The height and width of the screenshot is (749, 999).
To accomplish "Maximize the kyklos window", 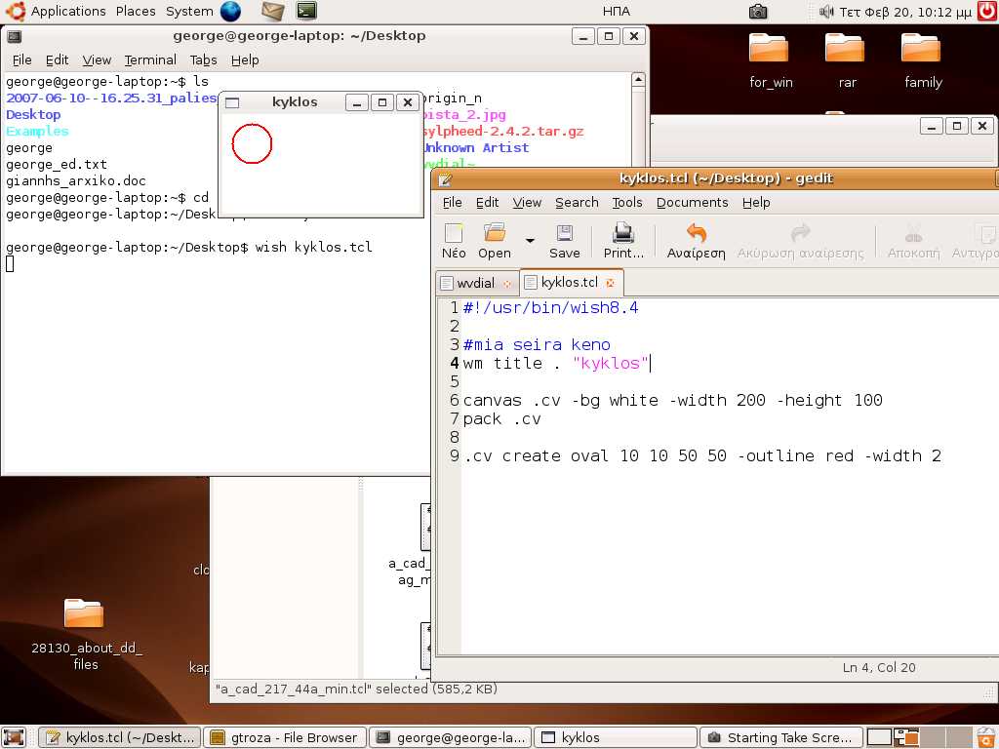I will 382,102.
